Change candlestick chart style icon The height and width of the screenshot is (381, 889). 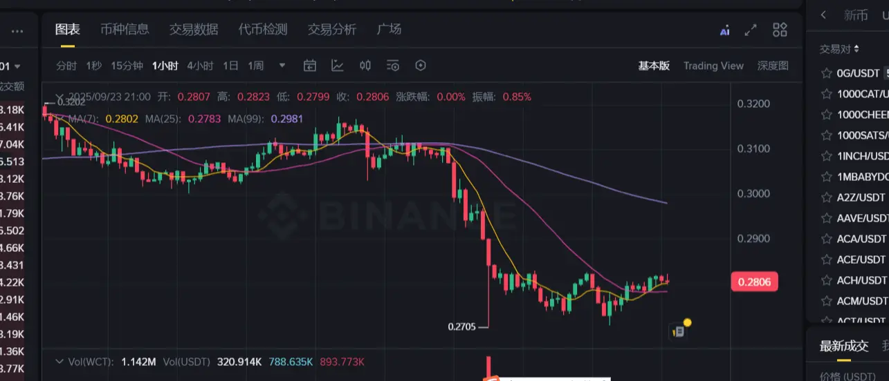[x=365, y=66]
